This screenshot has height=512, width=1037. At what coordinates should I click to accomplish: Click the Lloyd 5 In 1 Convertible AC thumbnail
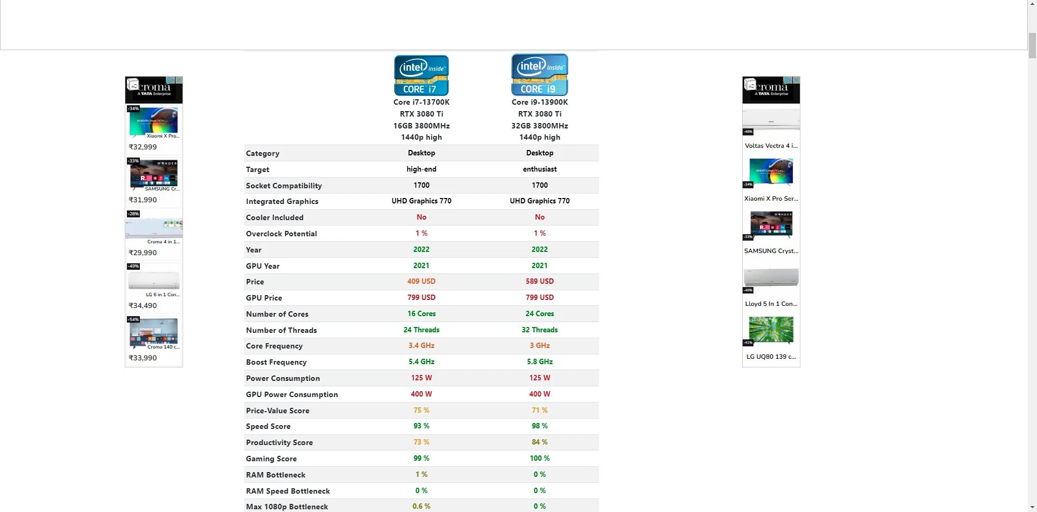click(771, 277)
